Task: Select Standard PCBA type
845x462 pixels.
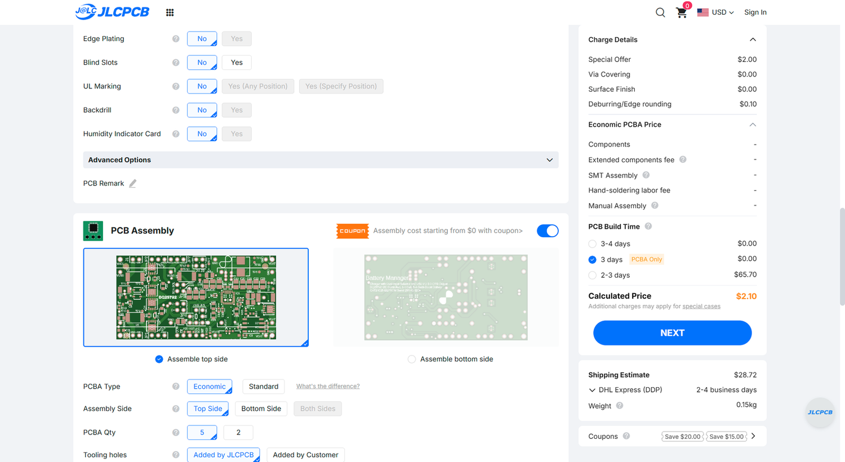Action: (x=264, y=387)
